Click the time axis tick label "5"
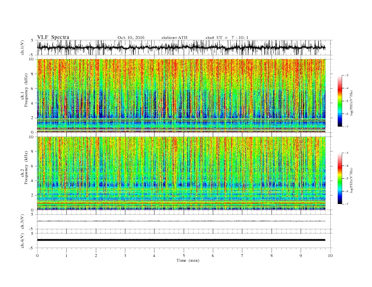This screenshot has height=287, width=372. tap(184, 256)
